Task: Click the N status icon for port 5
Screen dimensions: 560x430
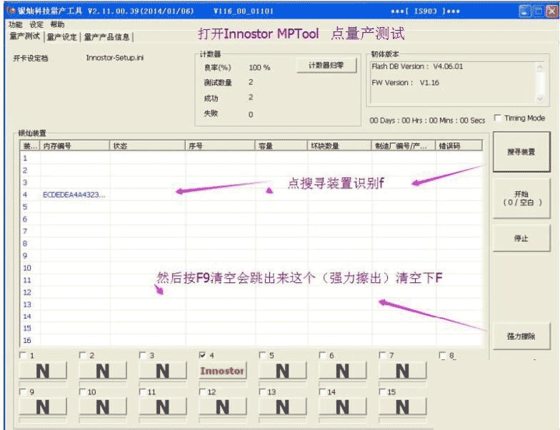Action: [x=283, y=371]
